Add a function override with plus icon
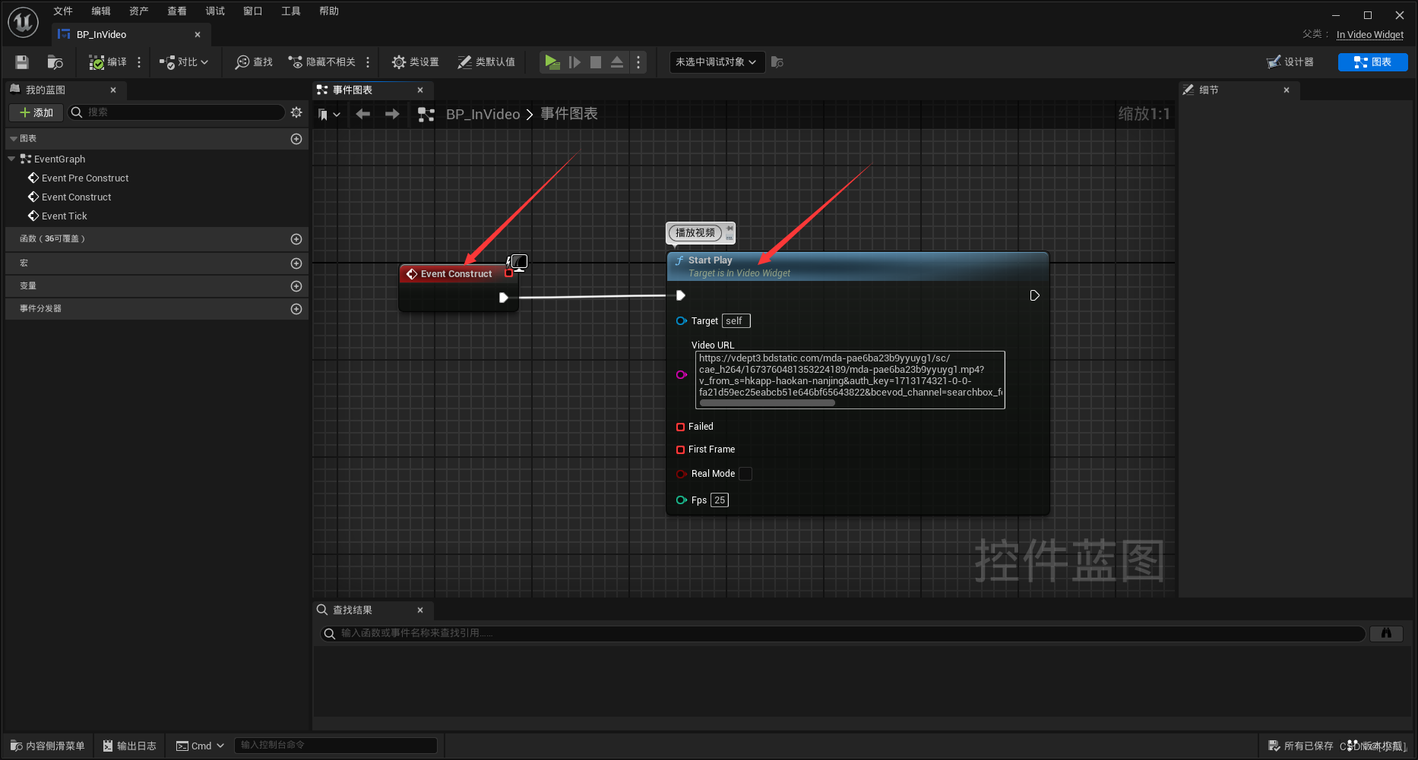Image resolution: width=1418 pixels, height=760 pixels. tap(296, 239)
